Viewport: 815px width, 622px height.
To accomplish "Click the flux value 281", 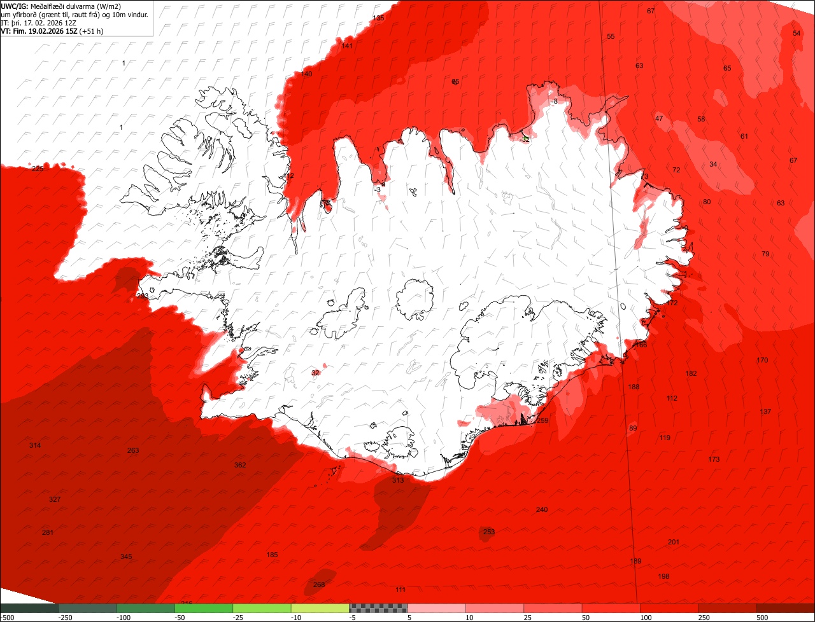I will pyautogui.click(x=48, y=532).
